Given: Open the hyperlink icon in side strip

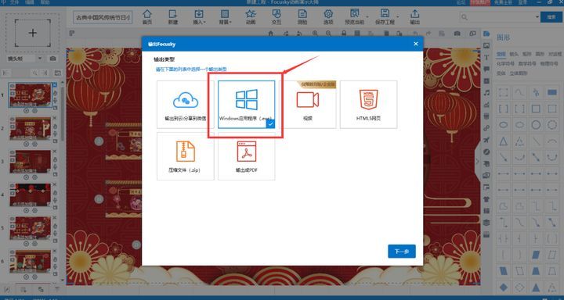Looking at the screenshot, I should tap(486, 128).
